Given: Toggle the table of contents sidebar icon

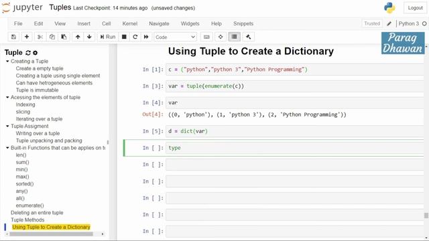Looking at the screenshot, I should 234,37.
